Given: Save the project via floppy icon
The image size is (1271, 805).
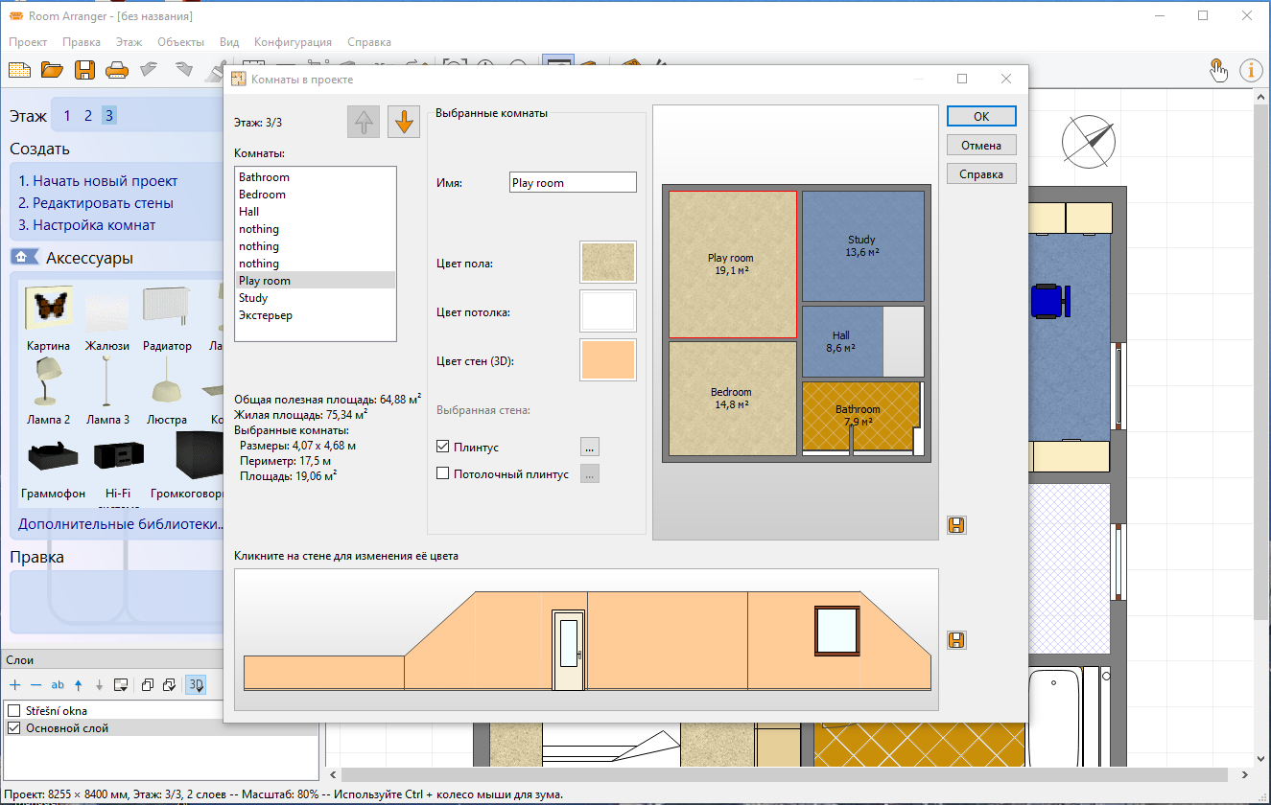Looking at the screenshot, I should pos(84,69).
